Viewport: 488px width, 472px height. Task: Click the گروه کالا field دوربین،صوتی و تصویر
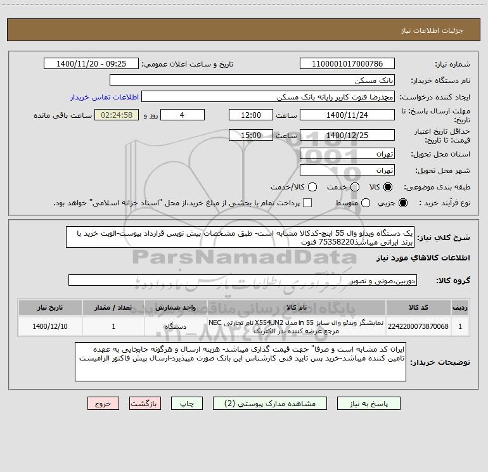[x=243, y=280]
